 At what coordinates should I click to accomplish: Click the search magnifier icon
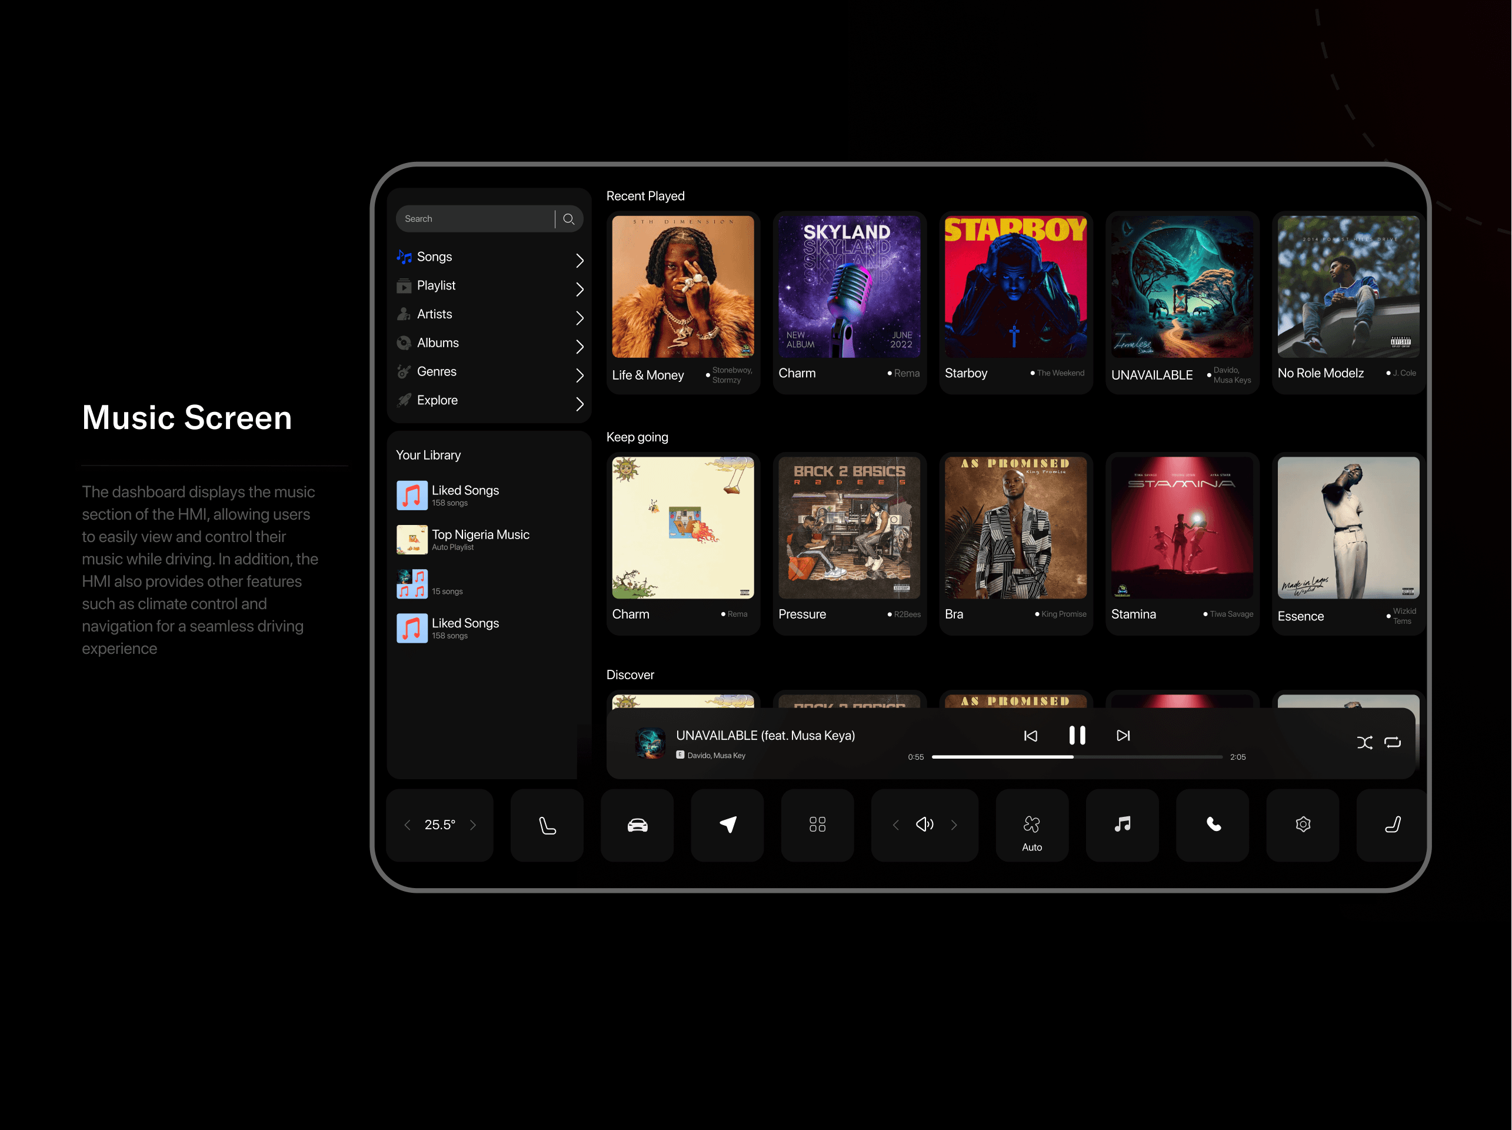point(568,219)
